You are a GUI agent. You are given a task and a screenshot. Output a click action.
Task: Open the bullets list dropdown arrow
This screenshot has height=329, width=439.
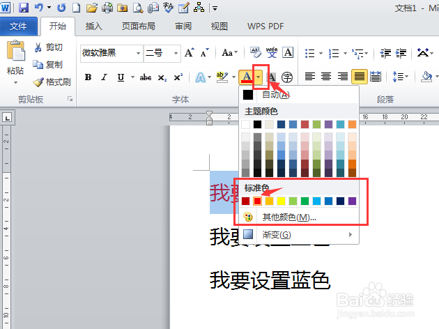321,53
